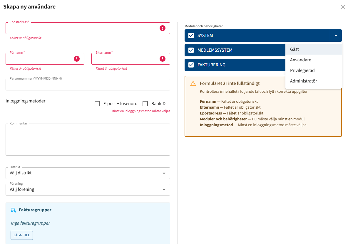The width and height of the screenshot is (348, 246).
Task: Click the error icon in Förnamn field
Action: 77,59
